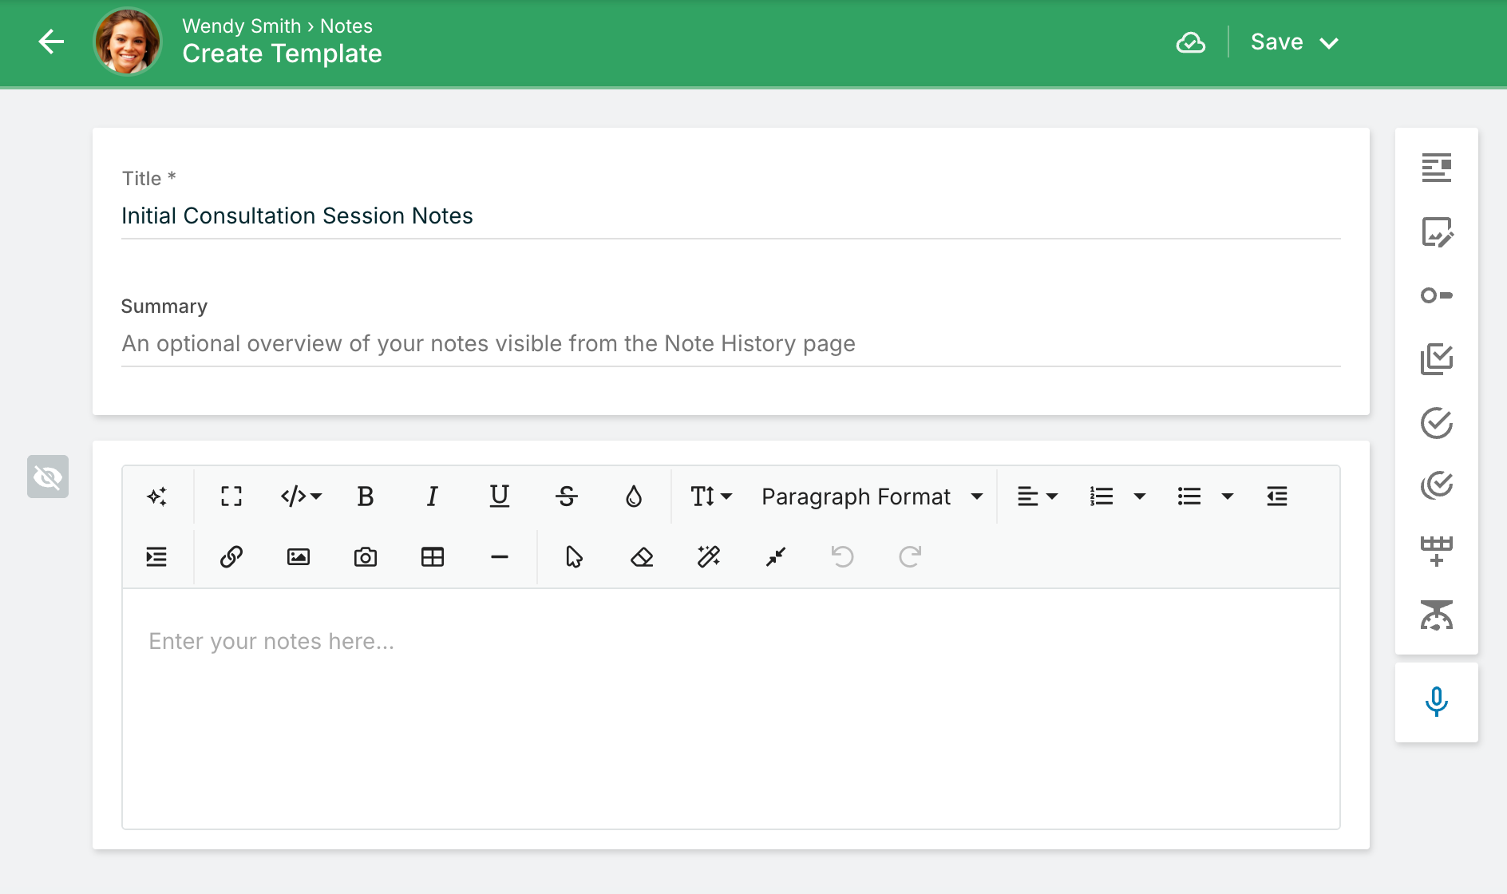This screenshot has width=1507, height=894.
Task: Click the microphone dictation icon
Action: pyautogui.click(x=1436, y=702)
